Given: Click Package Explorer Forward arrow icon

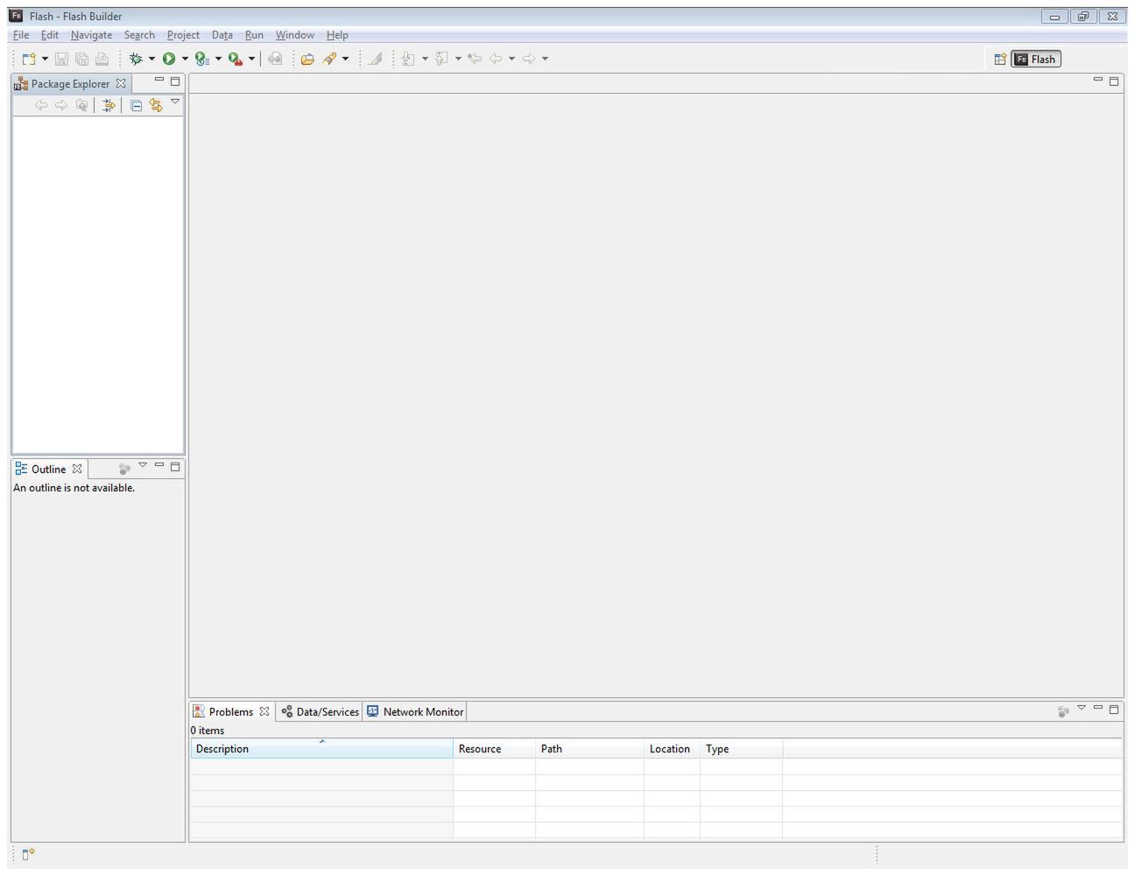Looking at the screenshot, I should 61,105.
